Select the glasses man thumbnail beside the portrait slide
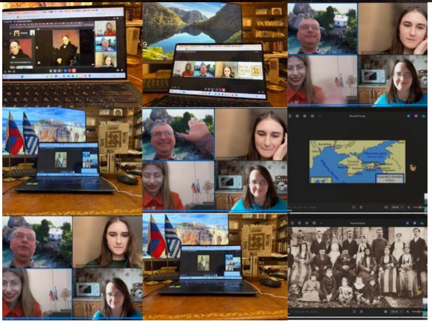Image resolution: width=432 pixels, height=326 pixels. click(105, 44)
